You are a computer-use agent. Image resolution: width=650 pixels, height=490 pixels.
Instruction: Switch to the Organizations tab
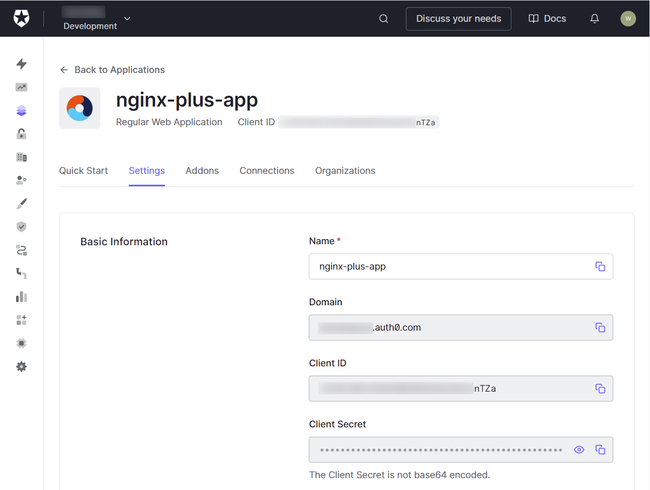[345, 170]
